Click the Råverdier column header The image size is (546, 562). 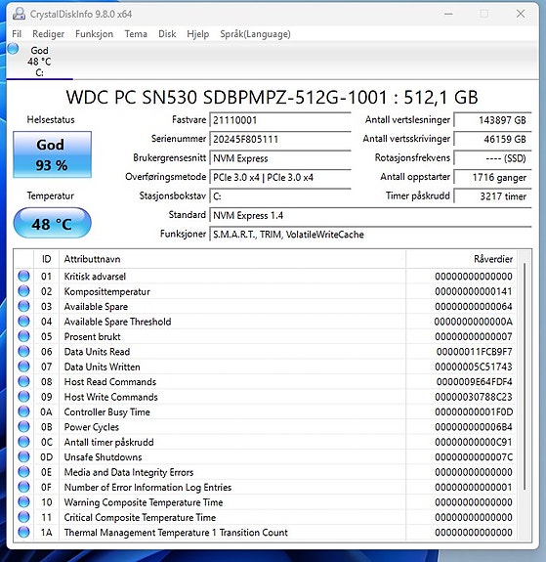pos(461,259)
